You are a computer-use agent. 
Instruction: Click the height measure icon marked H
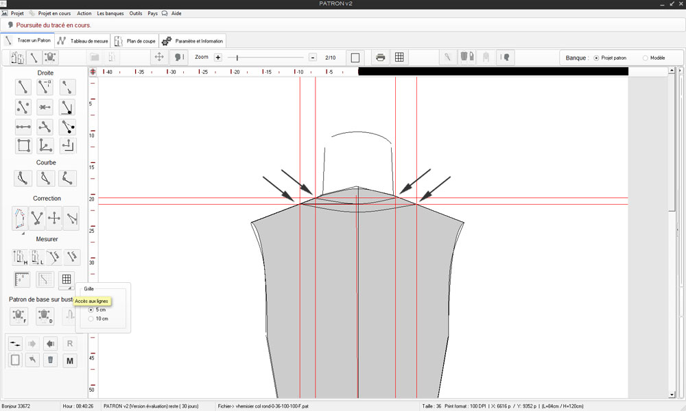click(19, 258)
